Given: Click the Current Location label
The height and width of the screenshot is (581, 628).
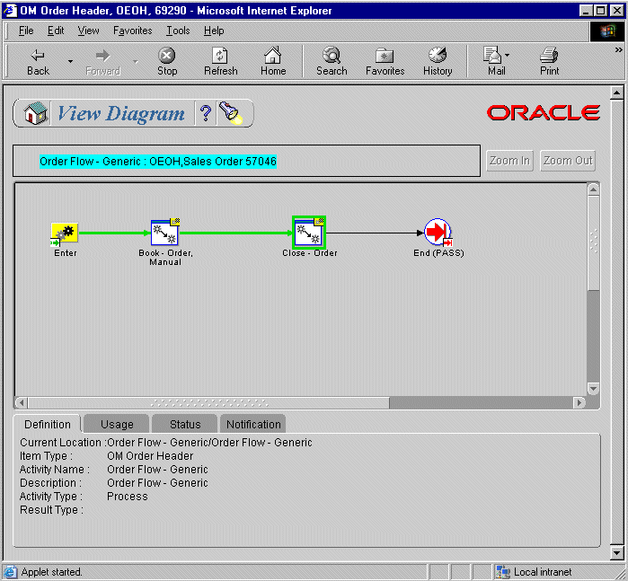Looking at the screenshot, I should tap(63, 443).
